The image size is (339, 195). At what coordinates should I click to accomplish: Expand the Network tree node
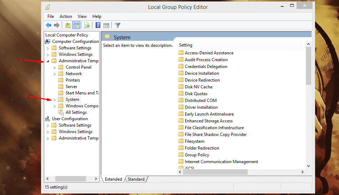[55, 74]
